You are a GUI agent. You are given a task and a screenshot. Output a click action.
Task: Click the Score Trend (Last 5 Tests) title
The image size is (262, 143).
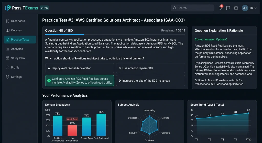point(207,105)
